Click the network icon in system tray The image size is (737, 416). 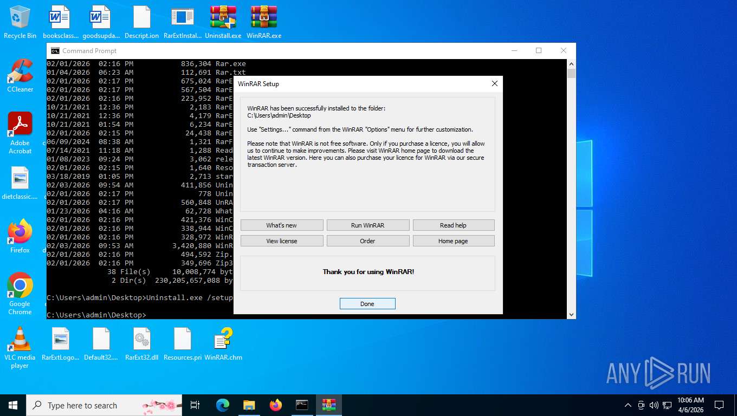[667, 405]
